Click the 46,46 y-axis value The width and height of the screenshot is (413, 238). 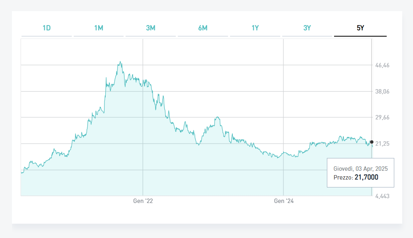point(382,65)
